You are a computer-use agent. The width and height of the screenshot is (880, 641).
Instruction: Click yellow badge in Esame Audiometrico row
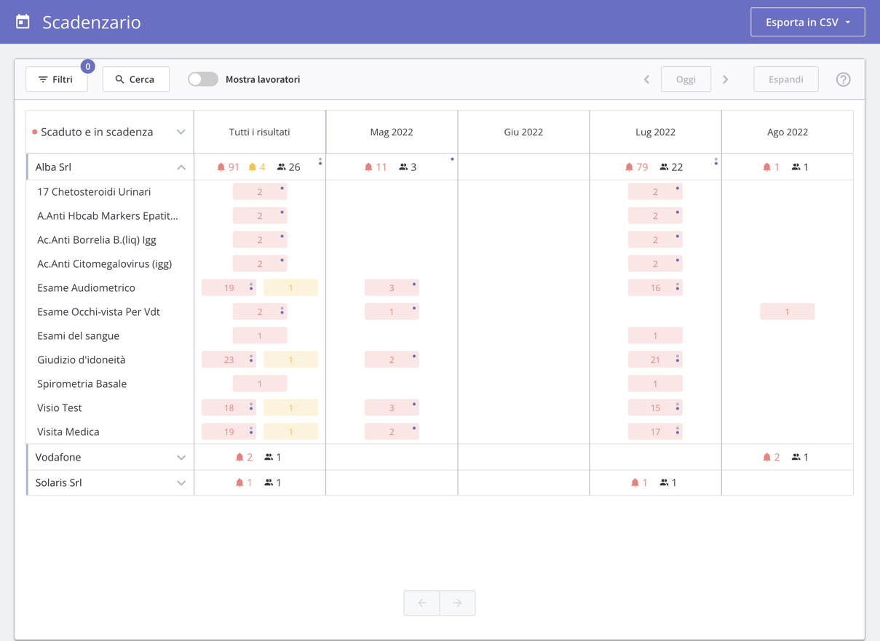point(290,288)
